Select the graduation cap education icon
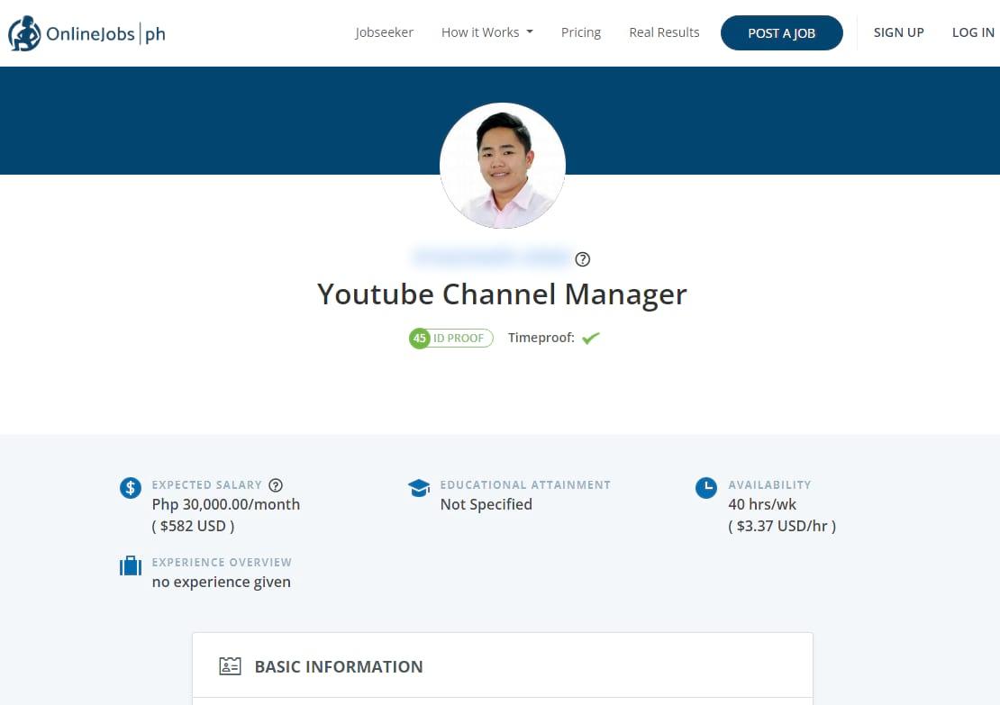This screenshot has height=705, width=1000. (x=419, y=487)
